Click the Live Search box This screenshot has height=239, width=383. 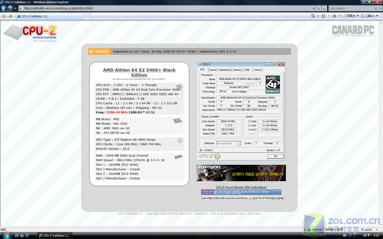351,8
